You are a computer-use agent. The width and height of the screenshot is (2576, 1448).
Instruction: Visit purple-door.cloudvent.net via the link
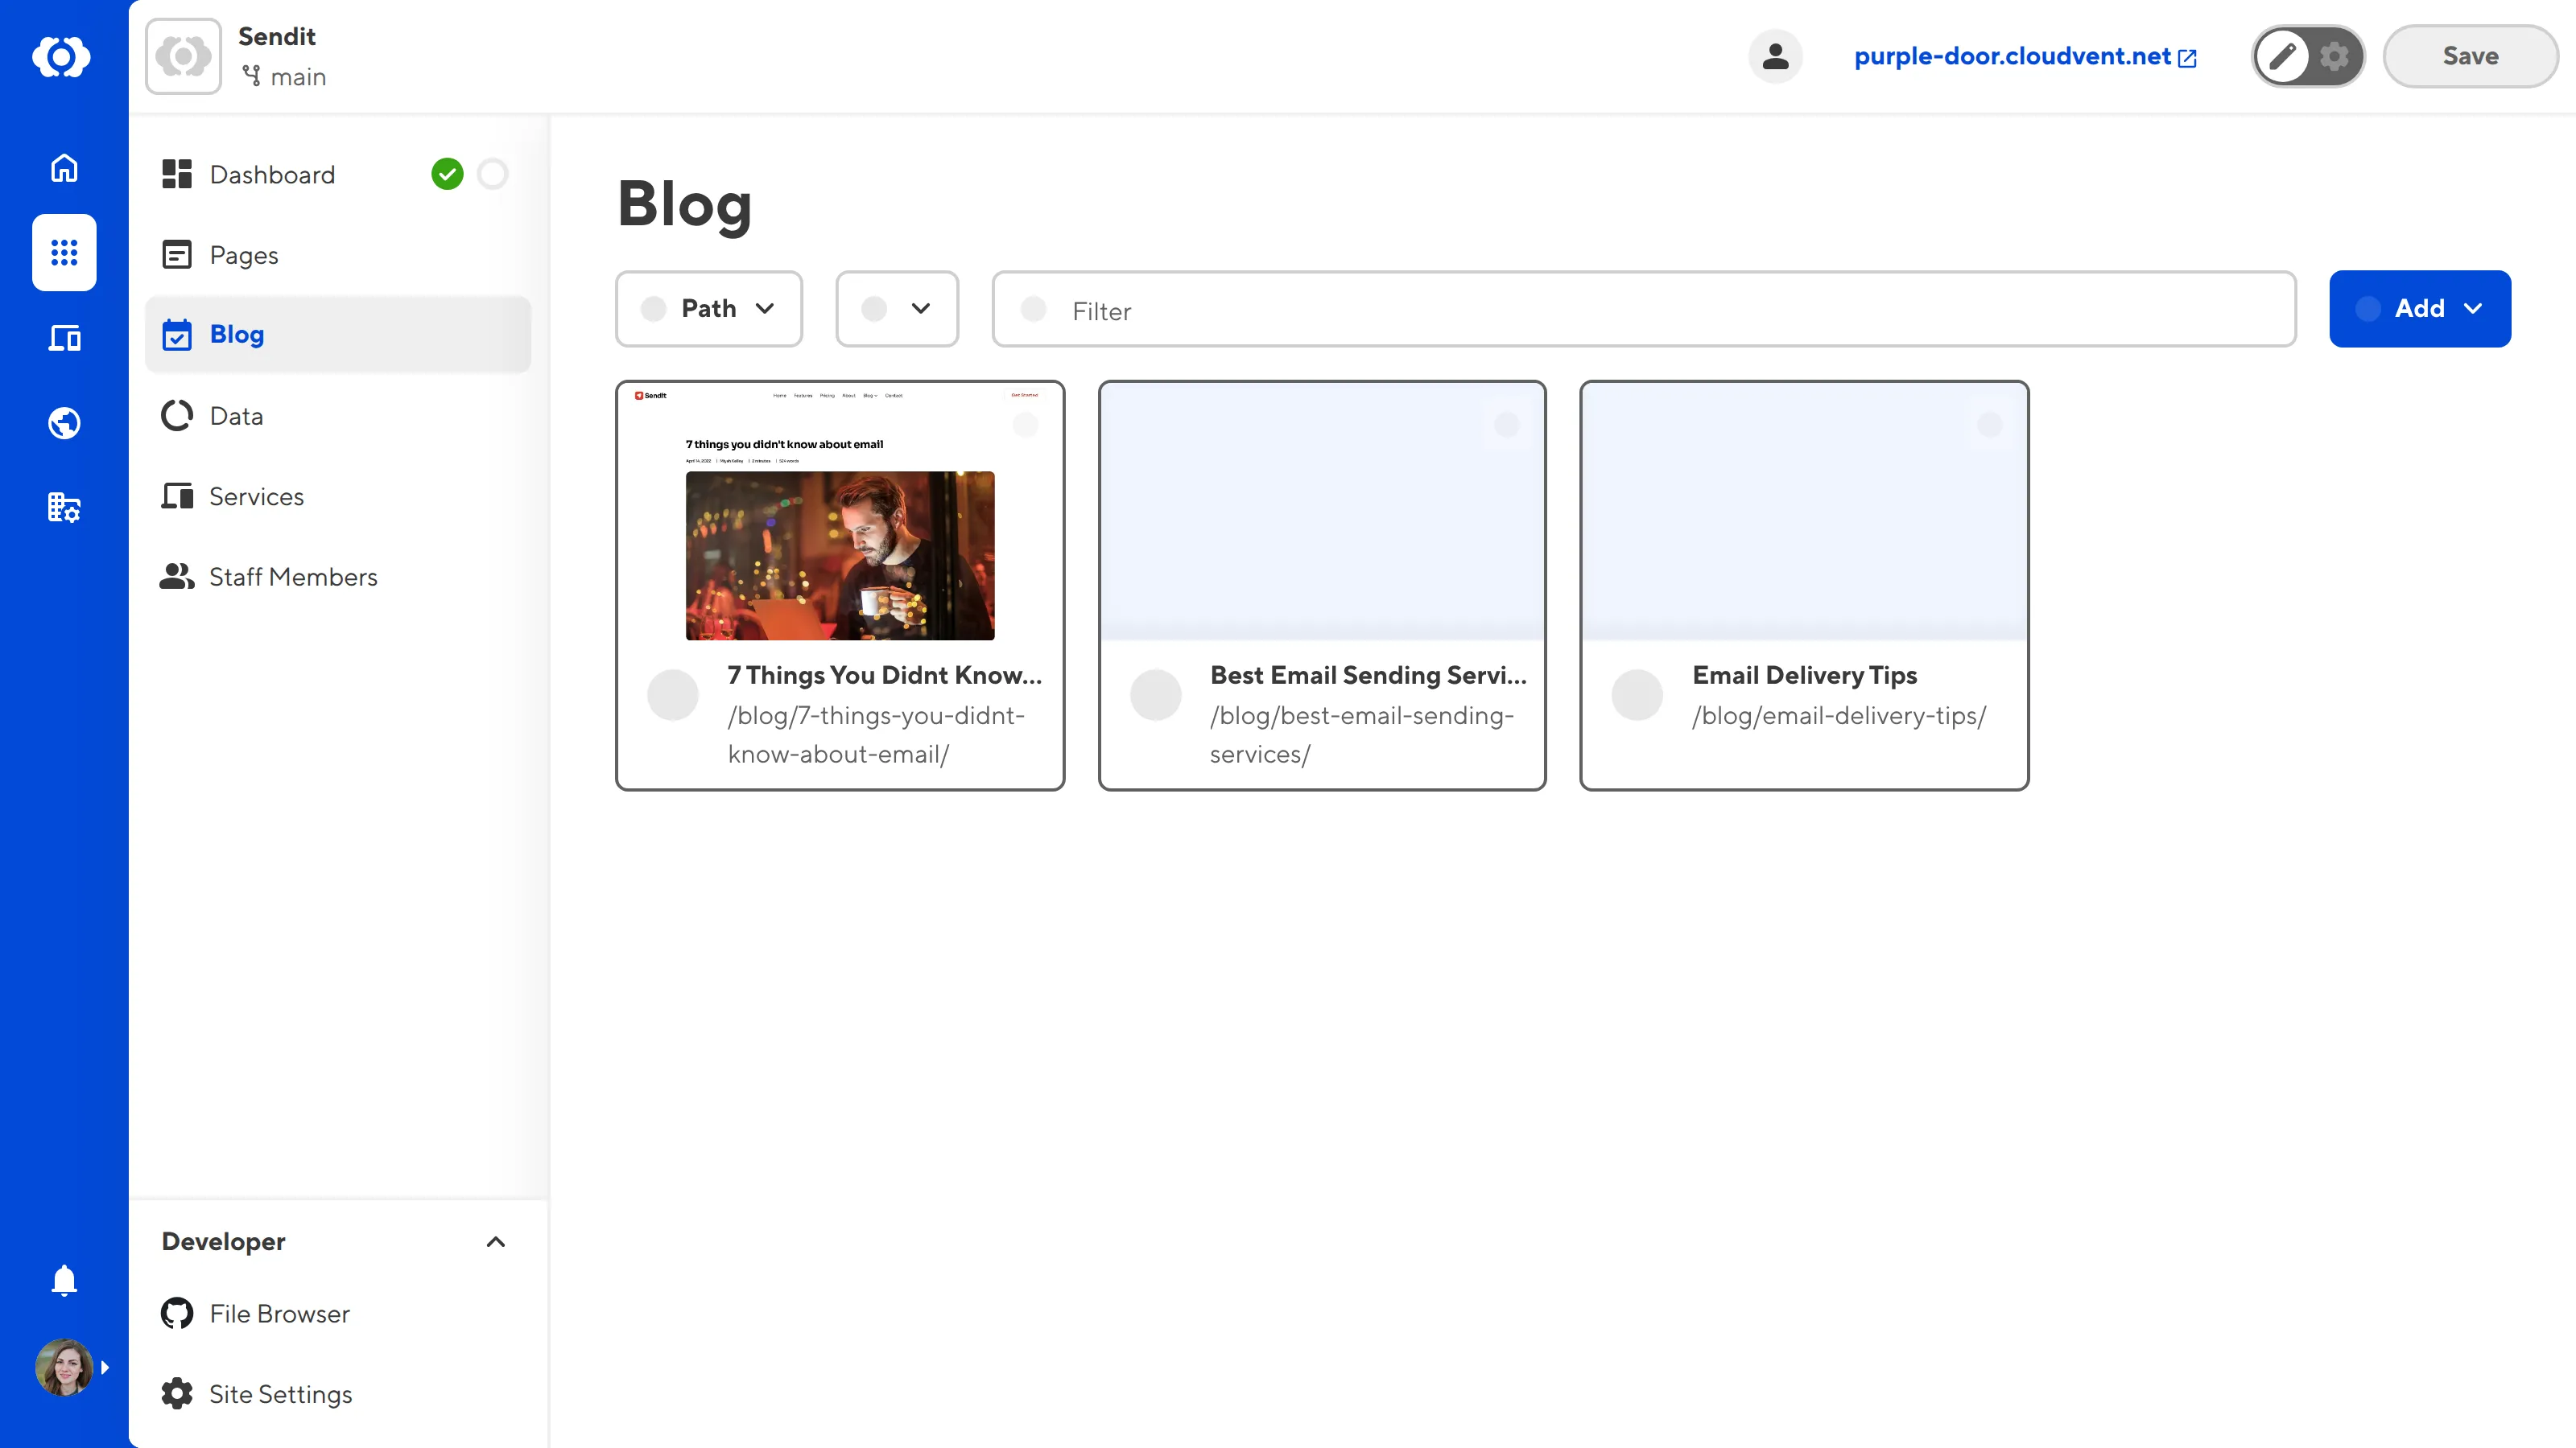[x=2012, y=56]
